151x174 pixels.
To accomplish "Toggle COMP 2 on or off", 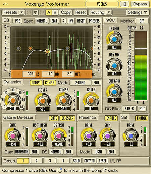I will tap(50, 83).
